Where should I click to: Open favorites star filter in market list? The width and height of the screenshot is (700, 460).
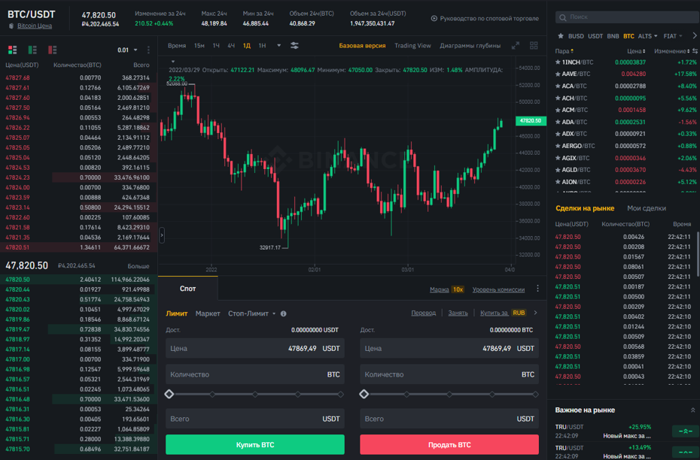560,36
